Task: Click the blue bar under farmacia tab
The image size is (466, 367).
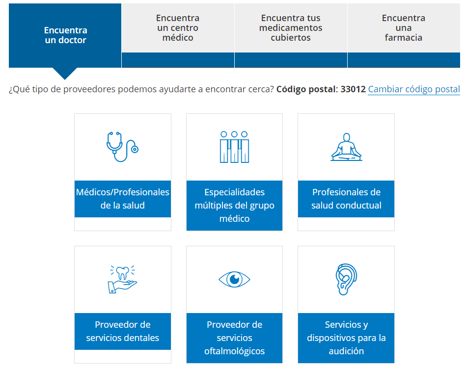Action: click(x=404, y=60)
